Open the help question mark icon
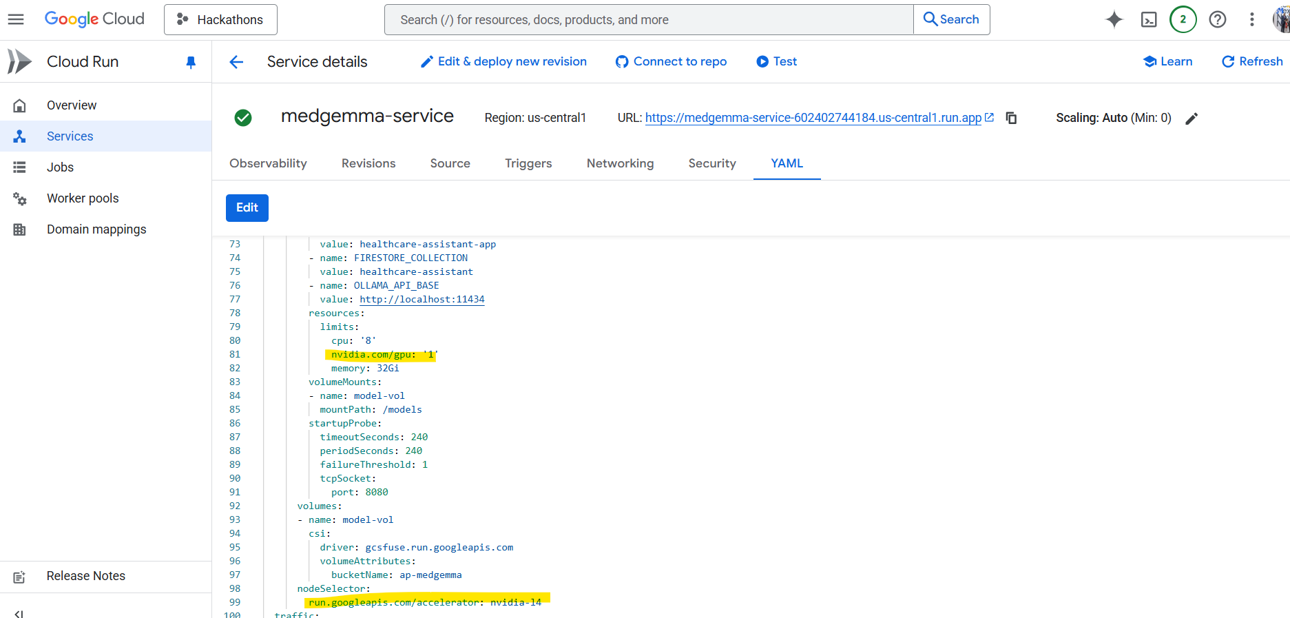 [x=1218, y=19]
